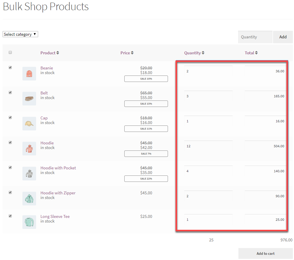The width and height of the screenshot is (294, 260).
Task: Sort by Total column sort icon
Action: [x=256, y=53]
